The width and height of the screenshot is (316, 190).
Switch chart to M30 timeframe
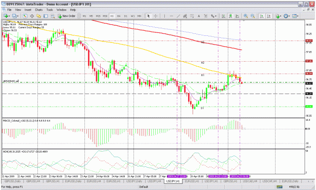105,16
